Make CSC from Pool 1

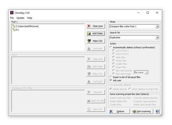(96, 41)
